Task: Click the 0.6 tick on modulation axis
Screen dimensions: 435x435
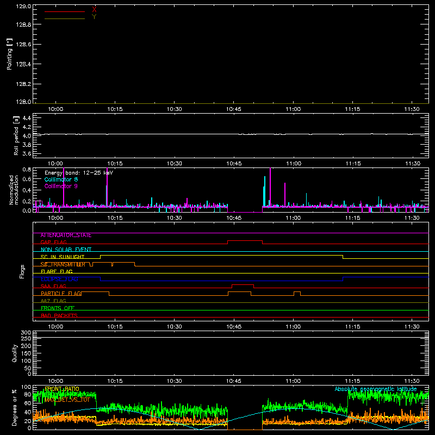Action: (27, 179)
